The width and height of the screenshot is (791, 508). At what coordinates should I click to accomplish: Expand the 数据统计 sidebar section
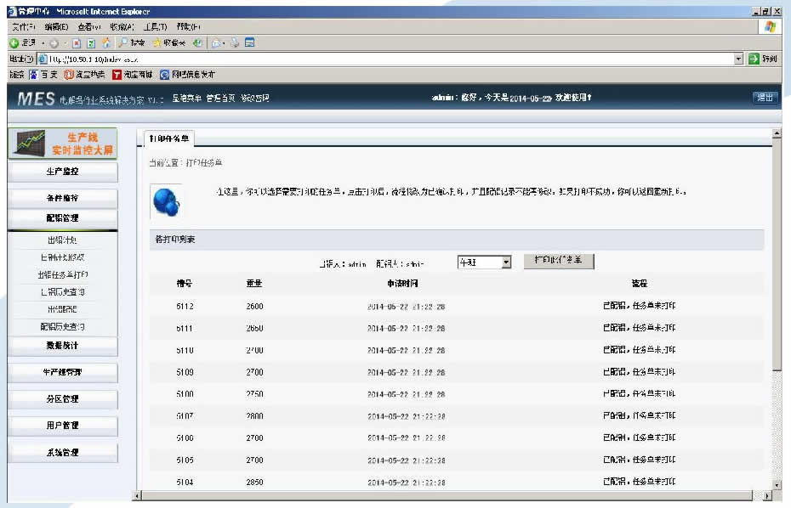click(62, 345)
